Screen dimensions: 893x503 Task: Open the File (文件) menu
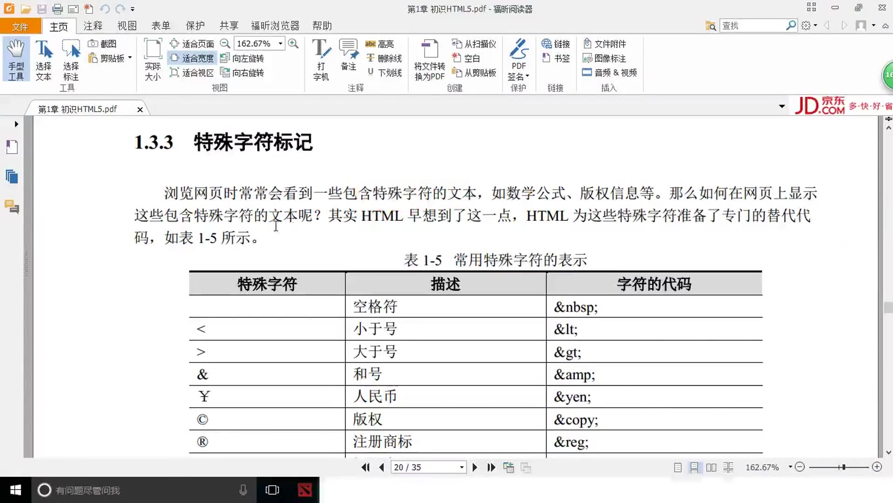coord(20,27)
